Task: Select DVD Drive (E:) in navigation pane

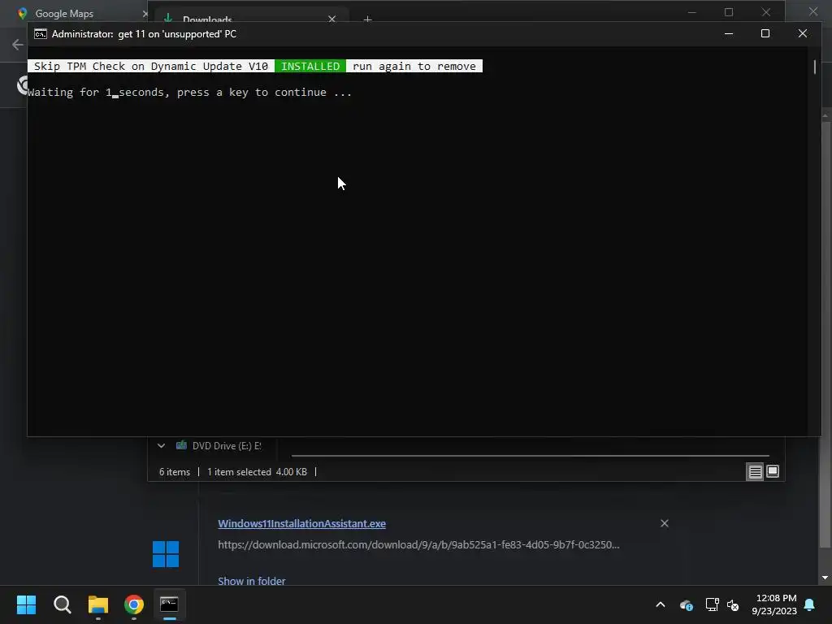Action: coord(227,446)
